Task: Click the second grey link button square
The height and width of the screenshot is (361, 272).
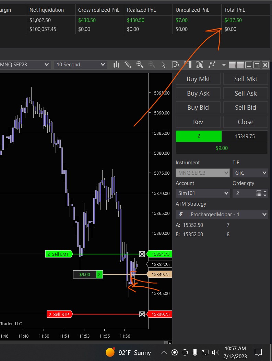Action: [x=240, y=65]
